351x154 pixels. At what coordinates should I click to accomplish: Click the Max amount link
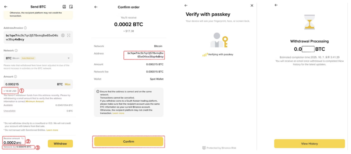(x=68, y=84)
